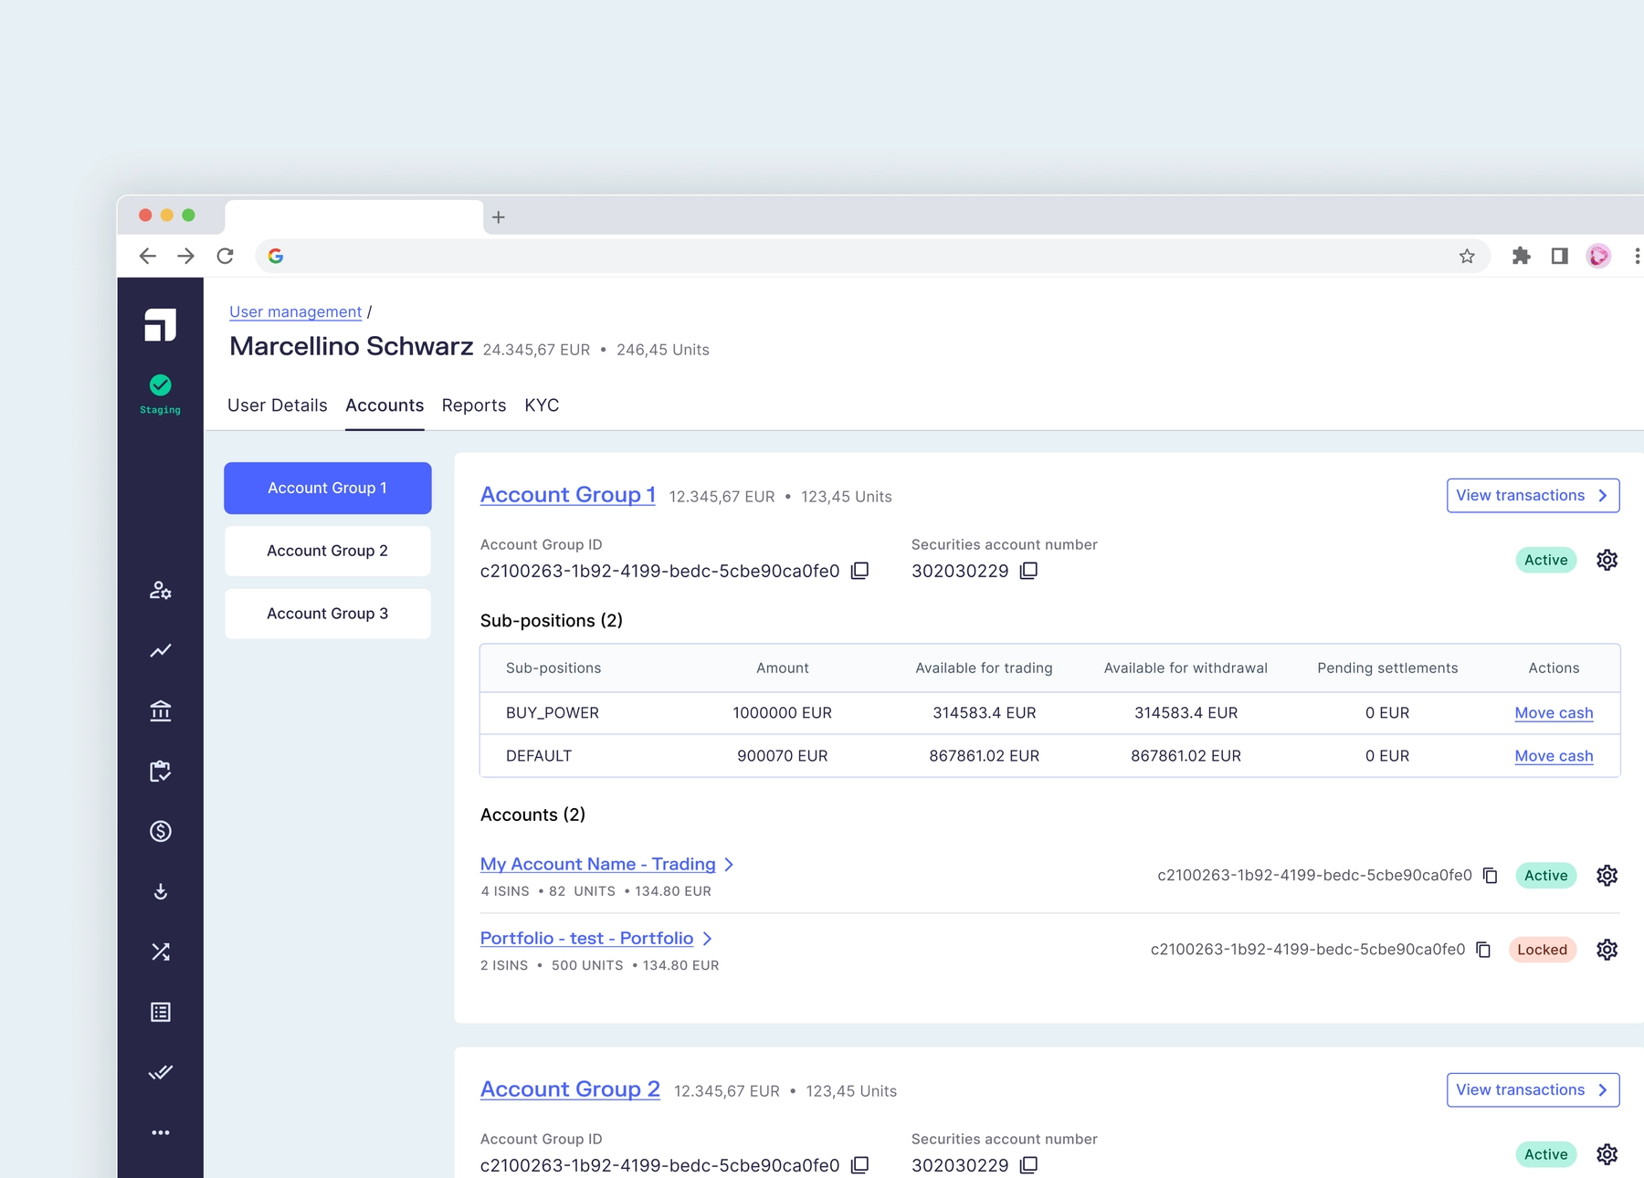
Task: Toggle the browser side panel
Action: click(x=1560, y=256)
